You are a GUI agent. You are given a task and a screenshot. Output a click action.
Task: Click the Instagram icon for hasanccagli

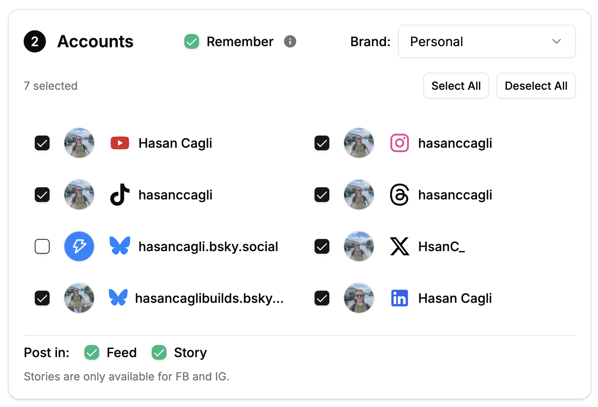pos(399,143)
